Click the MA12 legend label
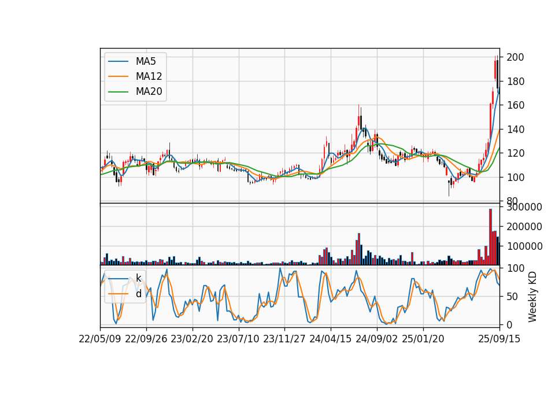The height and width of the screenshot is (399, 555). coord(149,76)
